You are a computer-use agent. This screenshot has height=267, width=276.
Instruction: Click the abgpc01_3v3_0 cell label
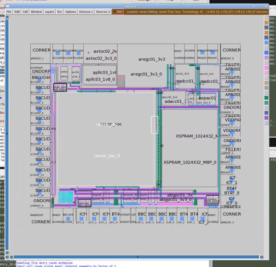pos(176,199)
